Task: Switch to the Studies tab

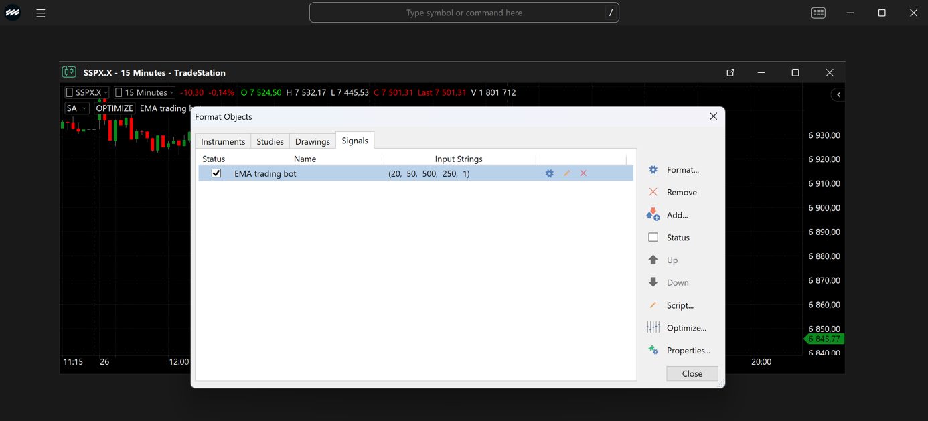Action: [x=270, y=141]
